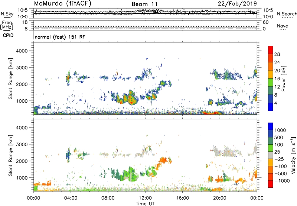Click the "20:00" time tick label
The height and width of the screenshot is (206, 297).
click(x=219, y=198)
